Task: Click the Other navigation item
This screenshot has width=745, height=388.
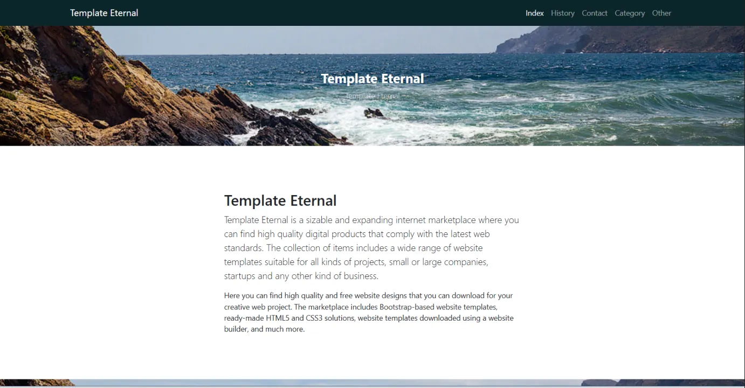Action: coord(661,13)
